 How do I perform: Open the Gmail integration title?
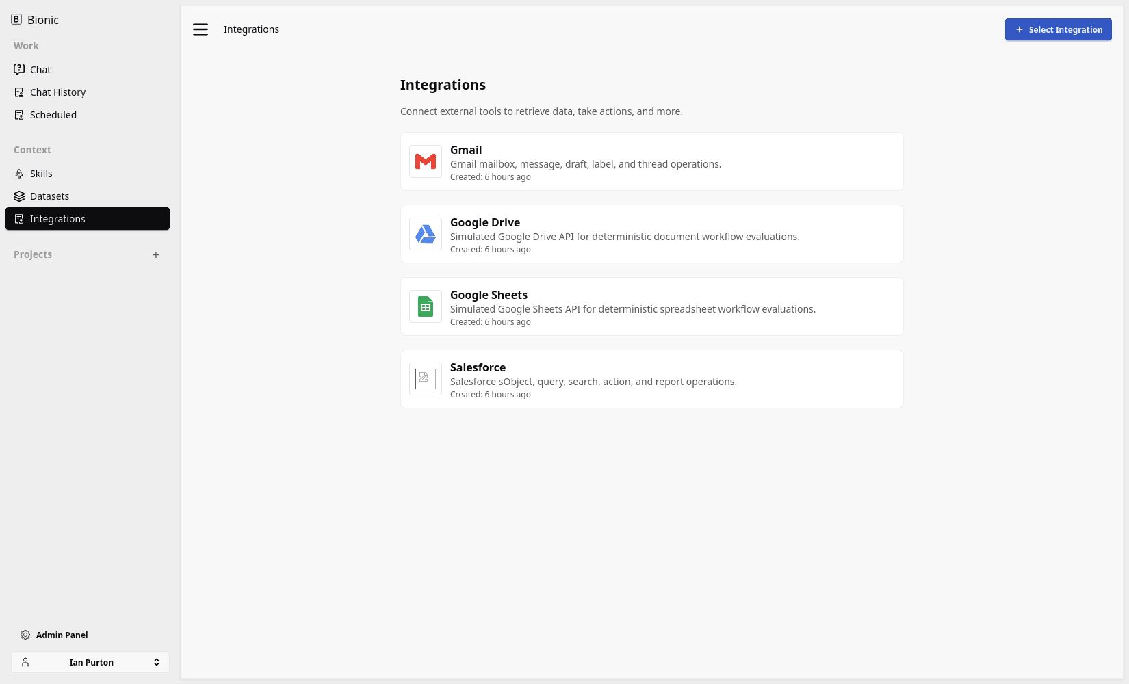[x=466, y=150]
